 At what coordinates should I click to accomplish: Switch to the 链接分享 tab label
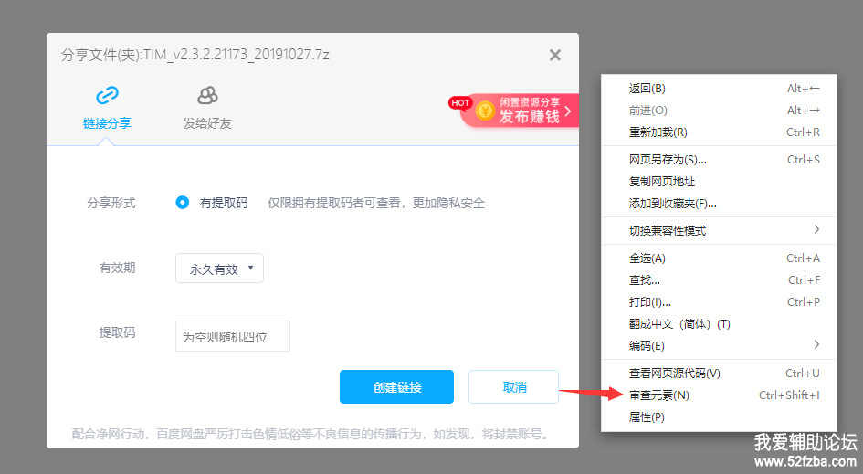pyautogui.click(x=107, y=123)
